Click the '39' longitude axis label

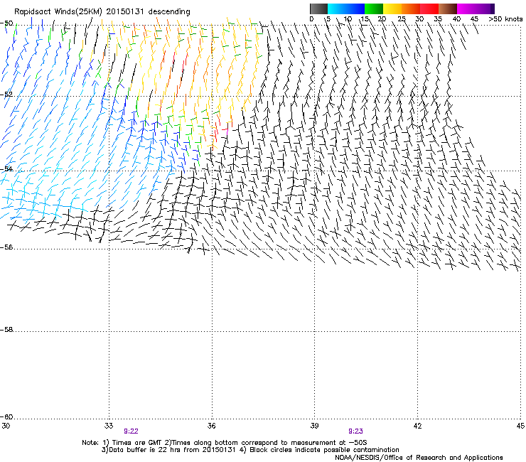(x=314, y=426)
